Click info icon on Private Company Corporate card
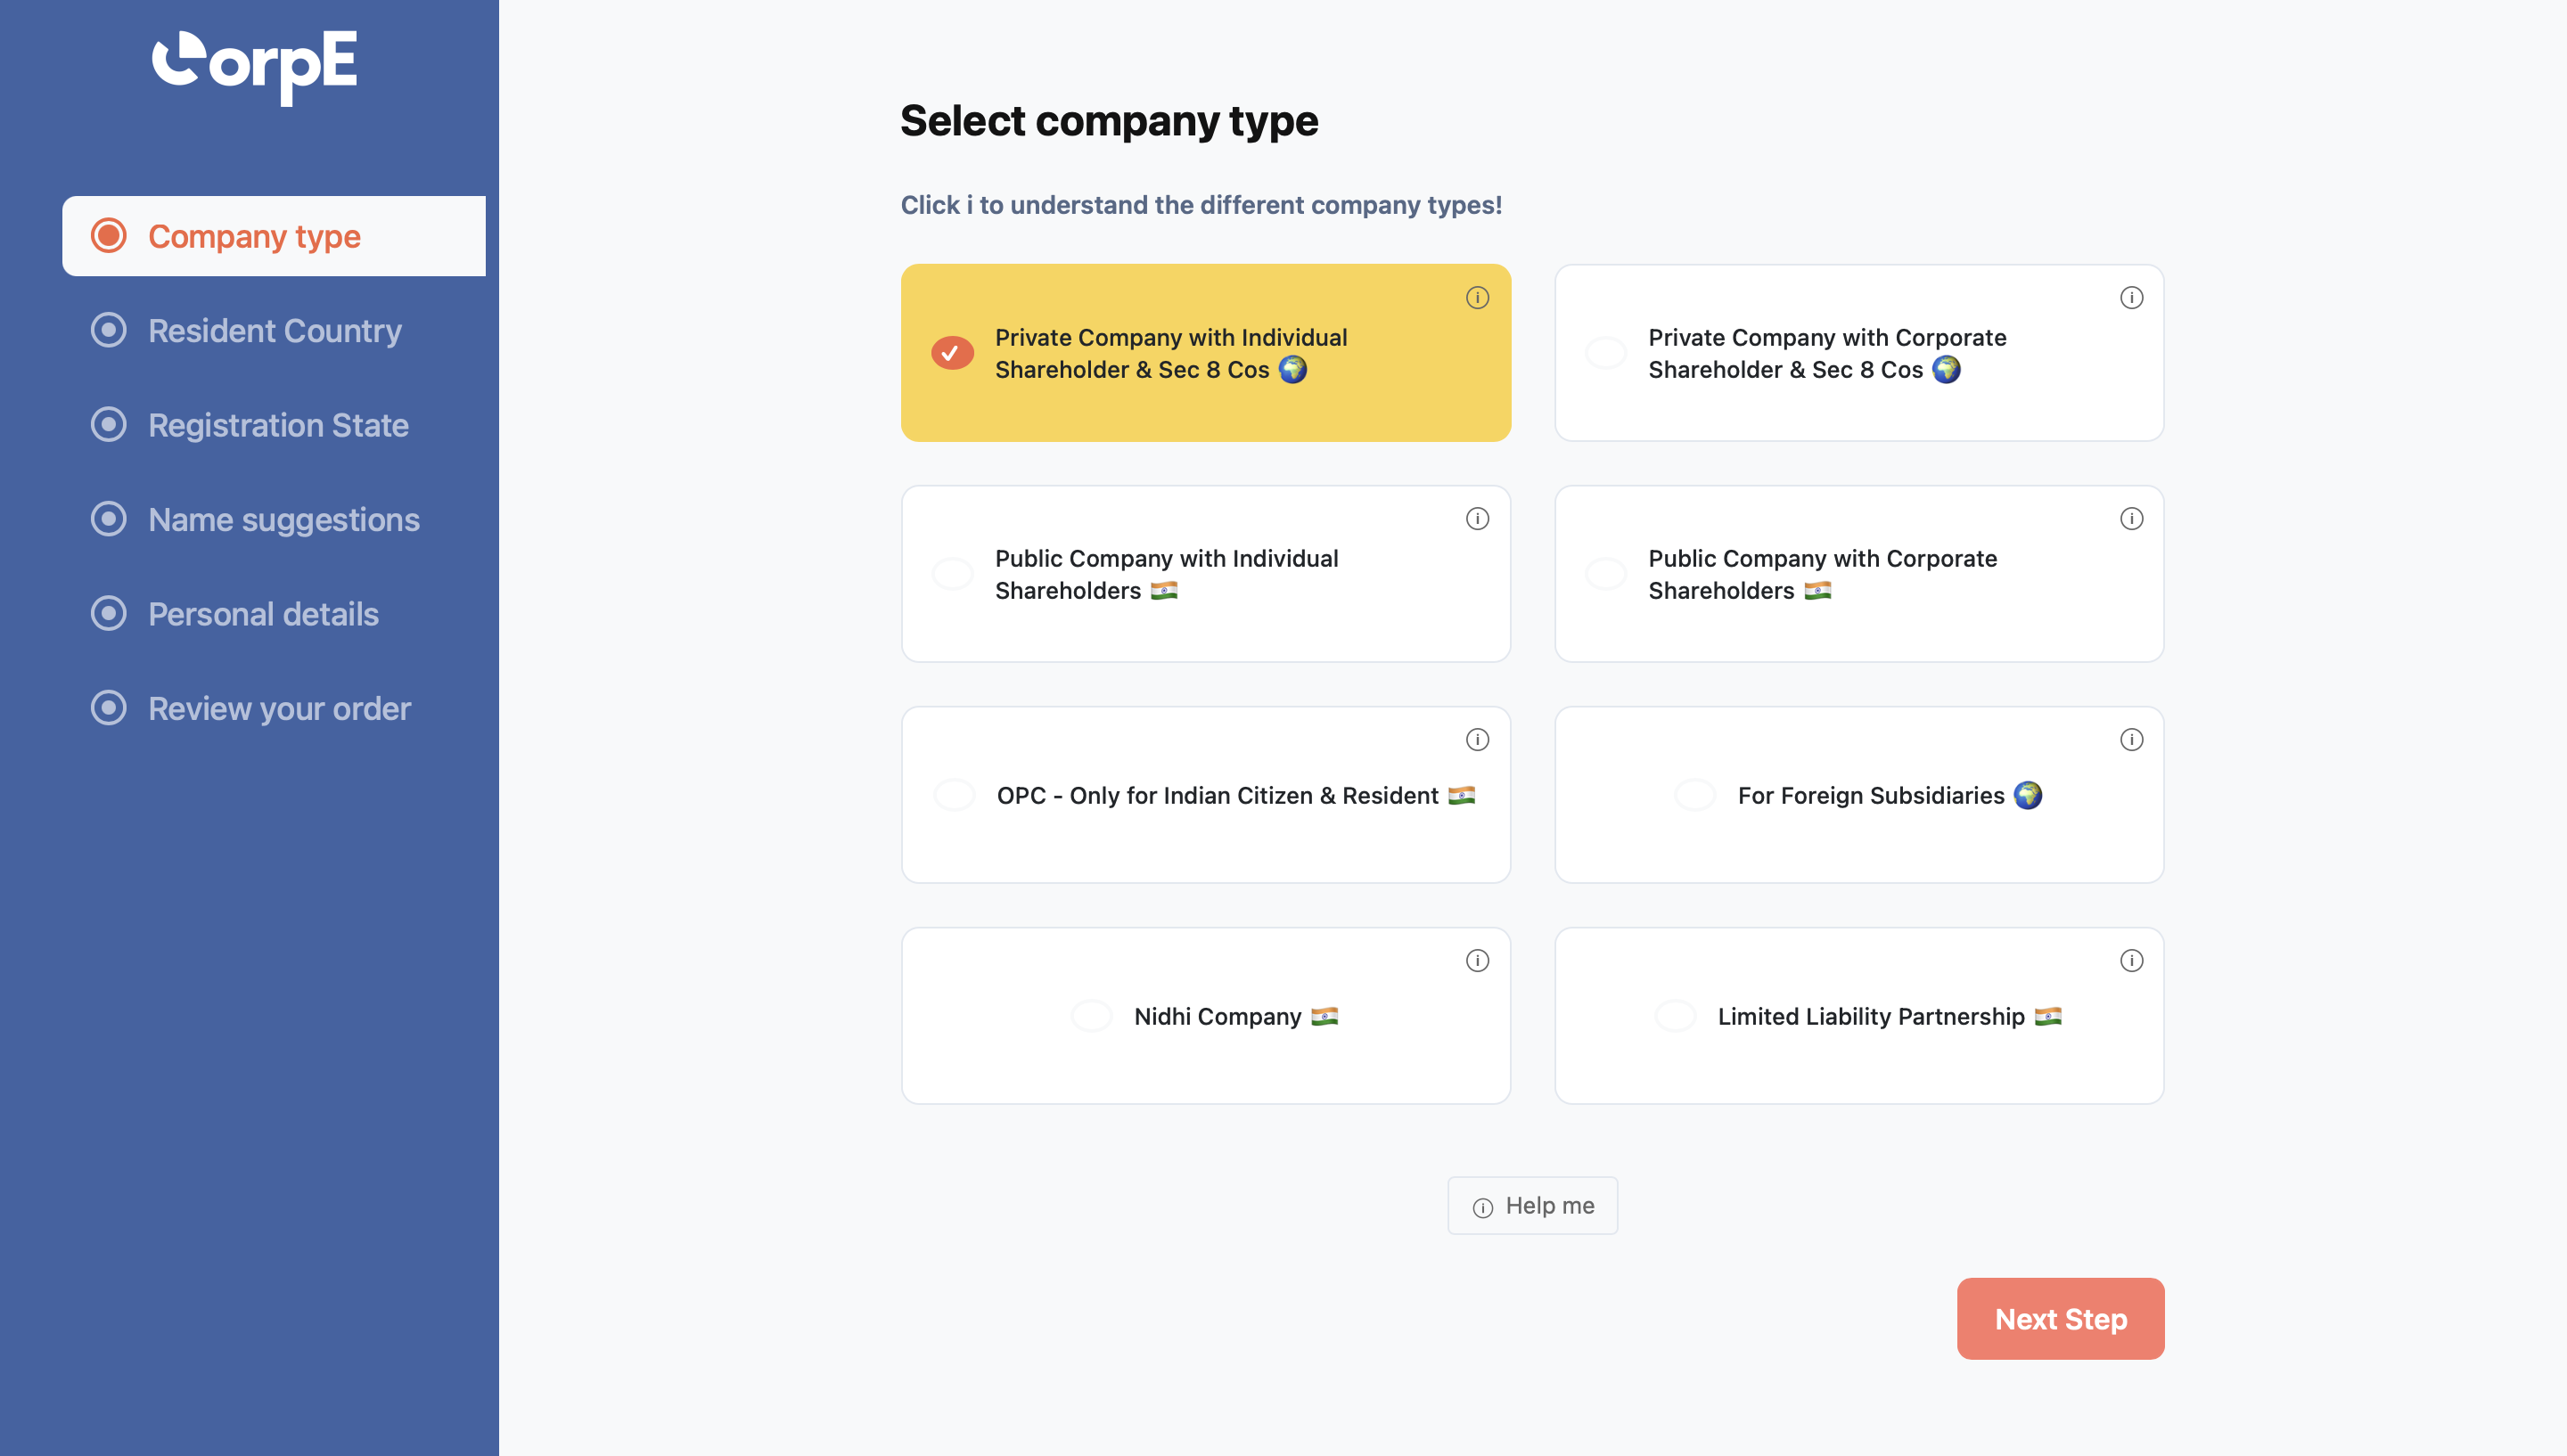2567x1456 pixels. click(x=2131, y=298)
